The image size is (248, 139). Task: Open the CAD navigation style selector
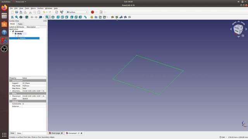click(x=223, y=137)
